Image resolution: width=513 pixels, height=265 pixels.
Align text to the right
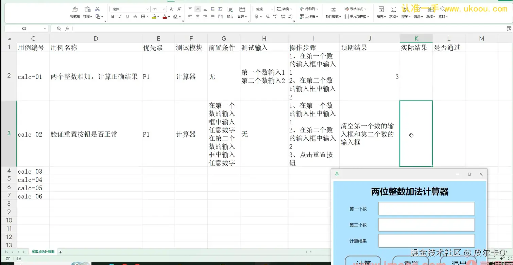(x=205, y=16)
